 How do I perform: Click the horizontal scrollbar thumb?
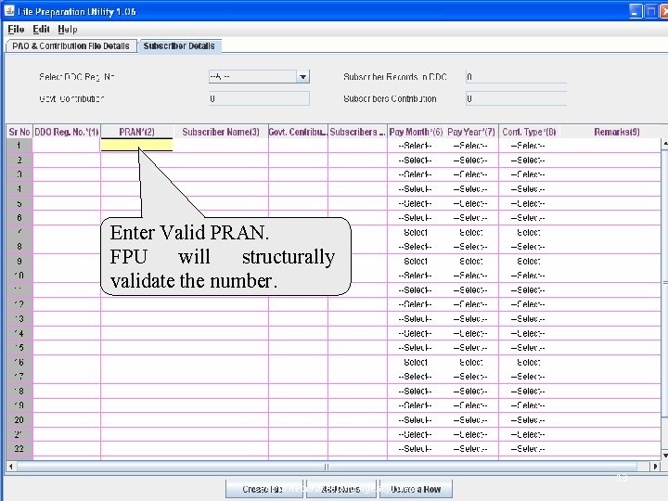pos(327,467)
